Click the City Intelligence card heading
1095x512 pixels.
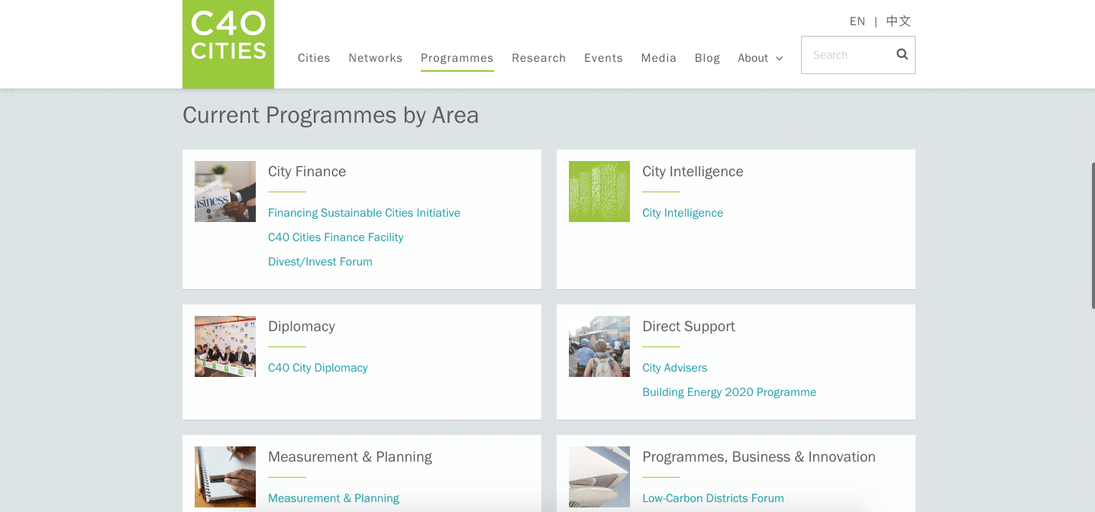(x=693, y=172)
